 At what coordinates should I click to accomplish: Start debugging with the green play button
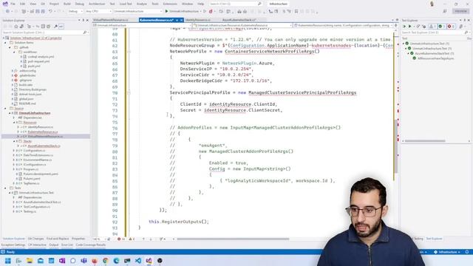pyautogui.click(x=166, y=11)
